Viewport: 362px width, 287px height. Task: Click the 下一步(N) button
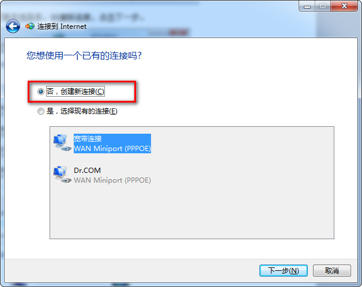click(284, 270)
